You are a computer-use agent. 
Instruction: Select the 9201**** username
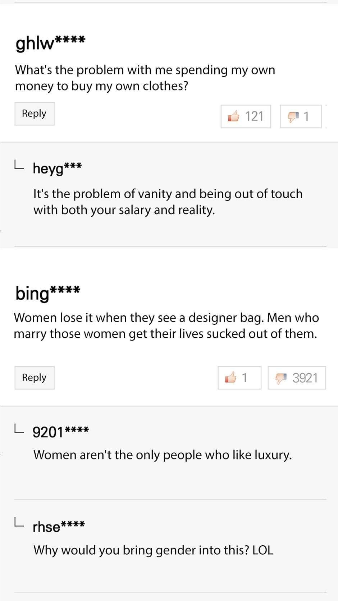[x=60, y=431]
